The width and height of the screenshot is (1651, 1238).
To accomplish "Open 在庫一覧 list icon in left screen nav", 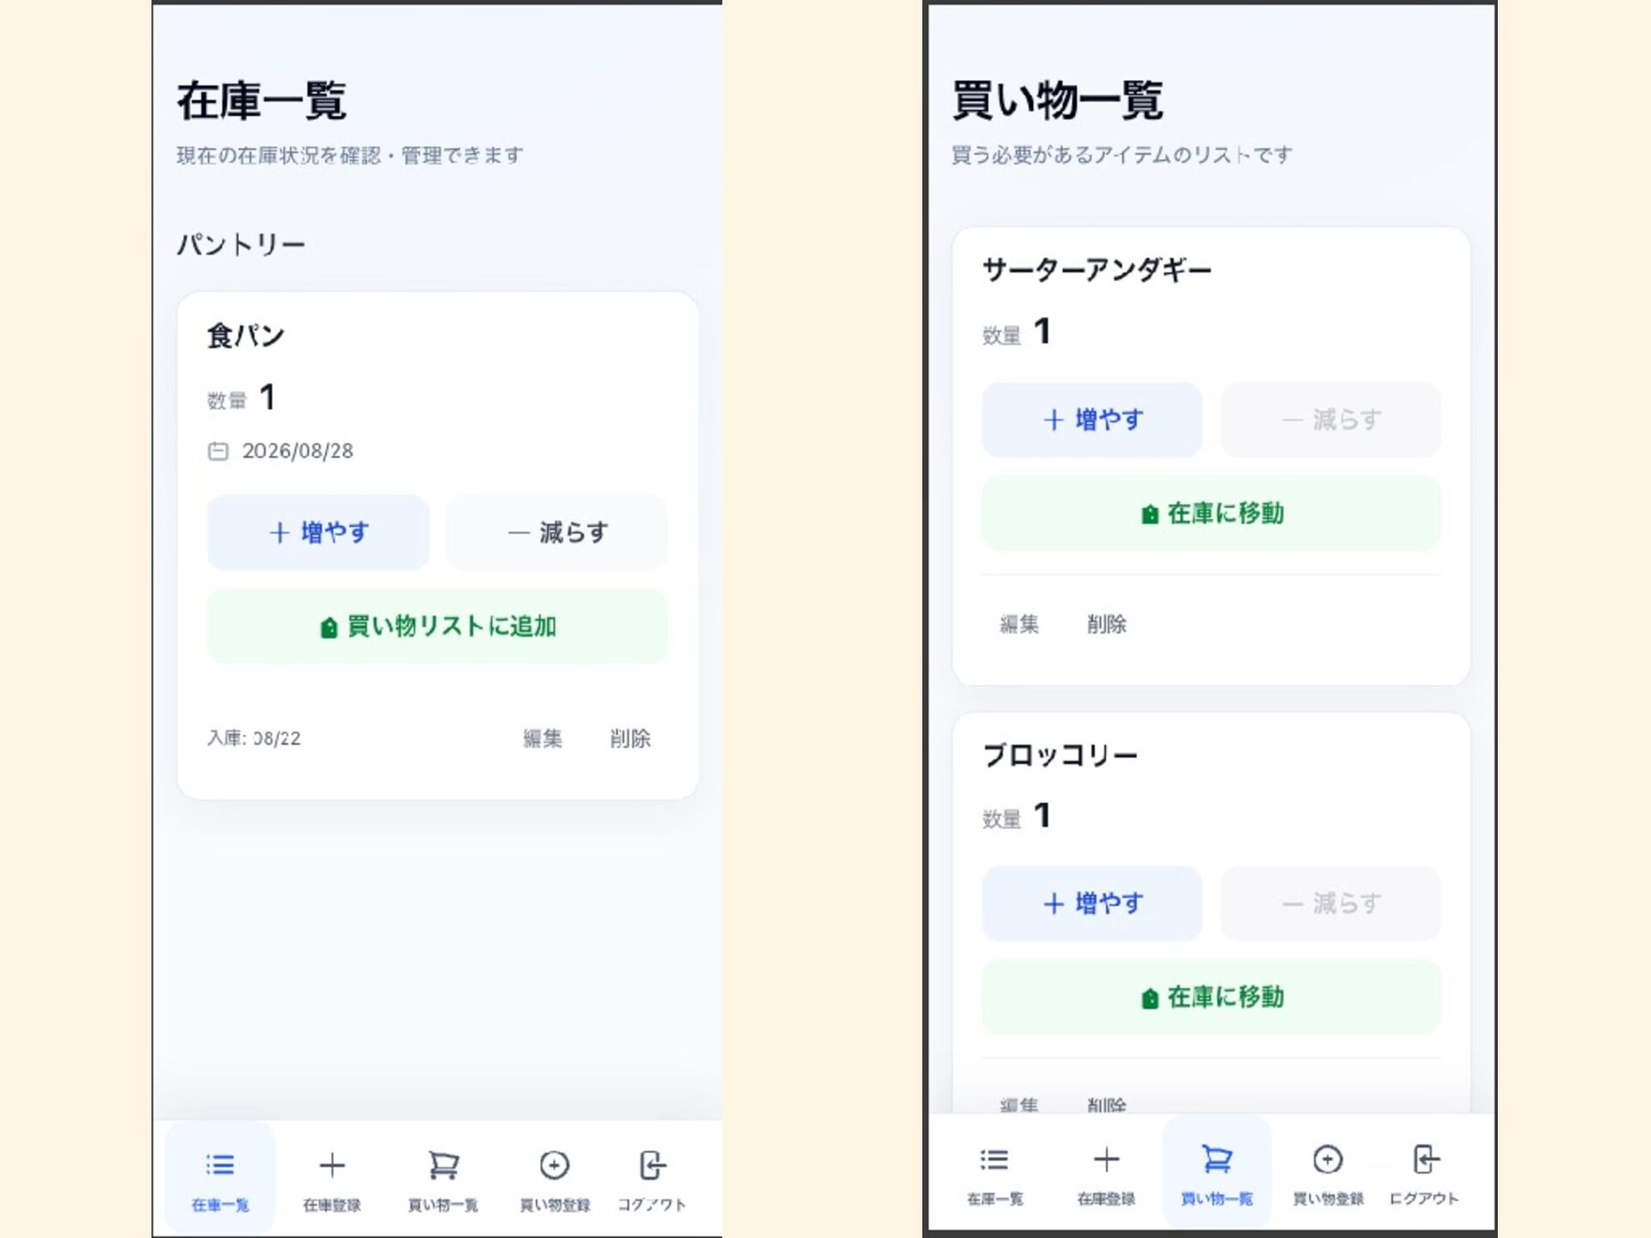I will [220, 1165].
